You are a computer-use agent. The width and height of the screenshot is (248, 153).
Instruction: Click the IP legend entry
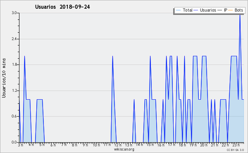click(222, 10)
